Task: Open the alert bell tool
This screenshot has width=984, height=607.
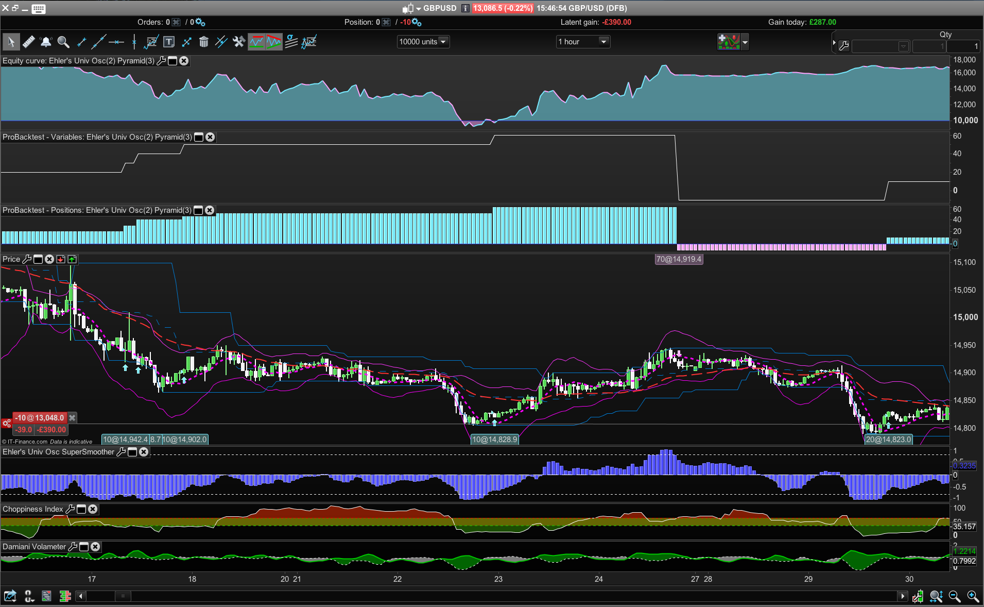Action: coord(46,42)
